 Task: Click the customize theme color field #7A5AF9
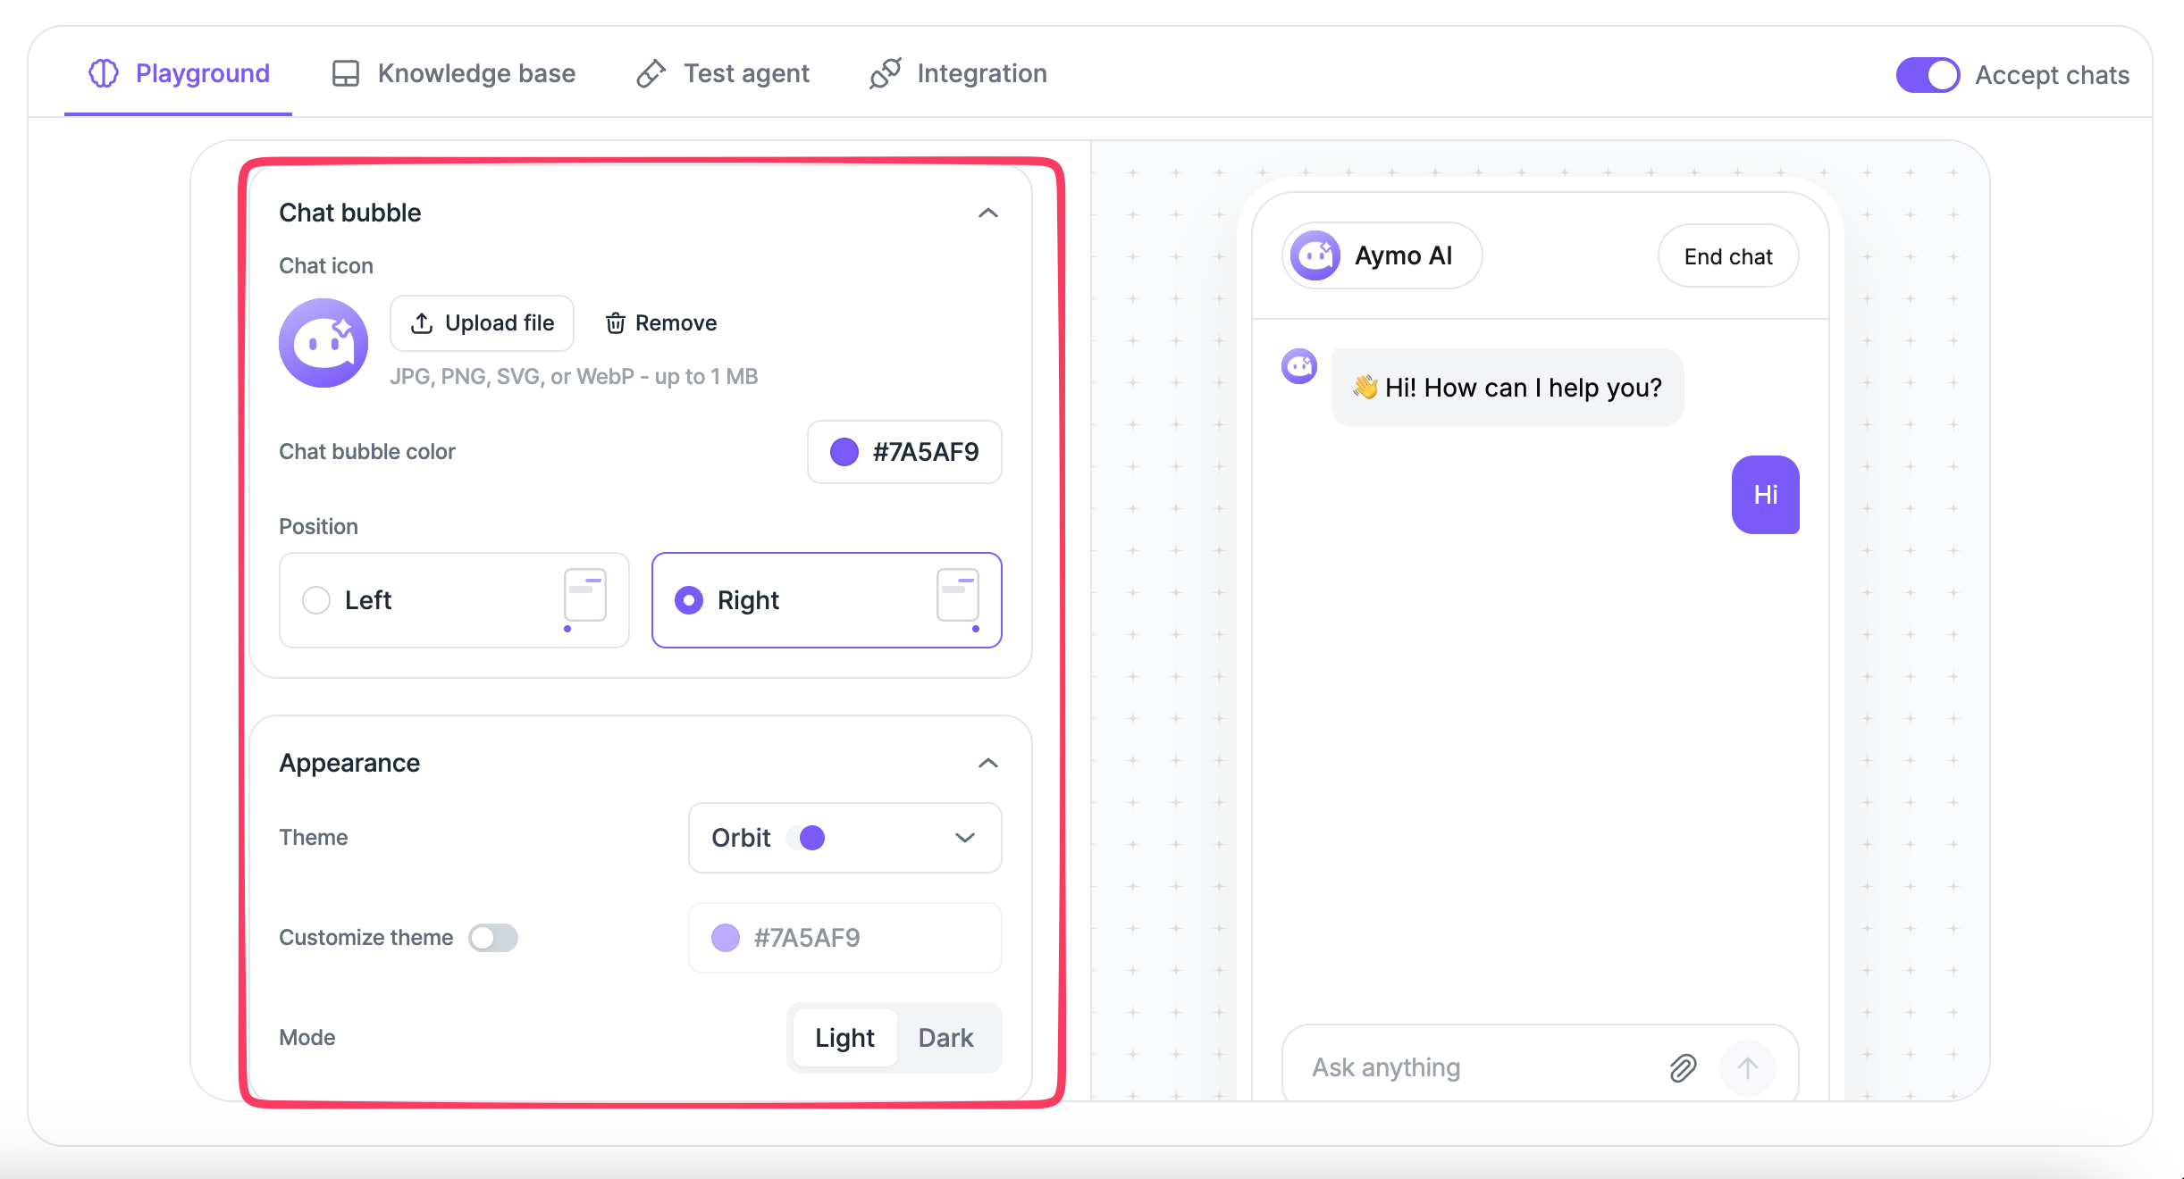pyautogui.click(x=844, y=938)
